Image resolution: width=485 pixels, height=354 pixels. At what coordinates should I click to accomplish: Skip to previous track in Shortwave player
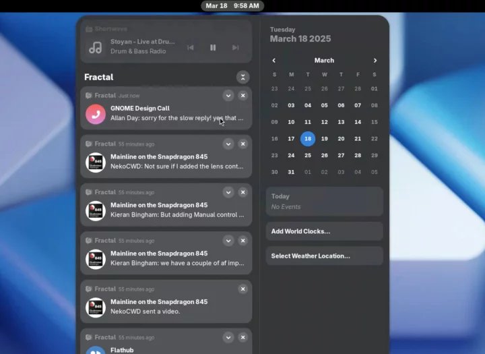coord(190,47)
